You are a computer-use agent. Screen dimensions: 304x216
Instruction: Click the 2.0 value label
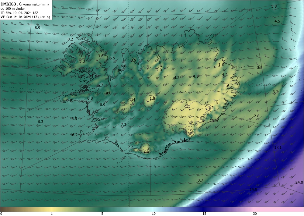tap(159, 70)
